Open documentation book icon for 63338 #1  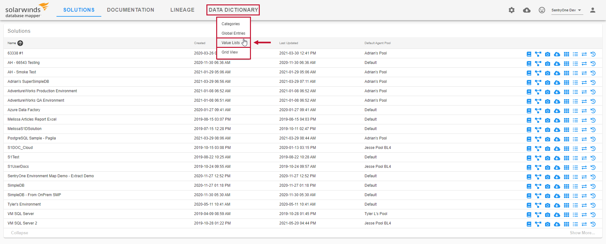pos(529,54)
